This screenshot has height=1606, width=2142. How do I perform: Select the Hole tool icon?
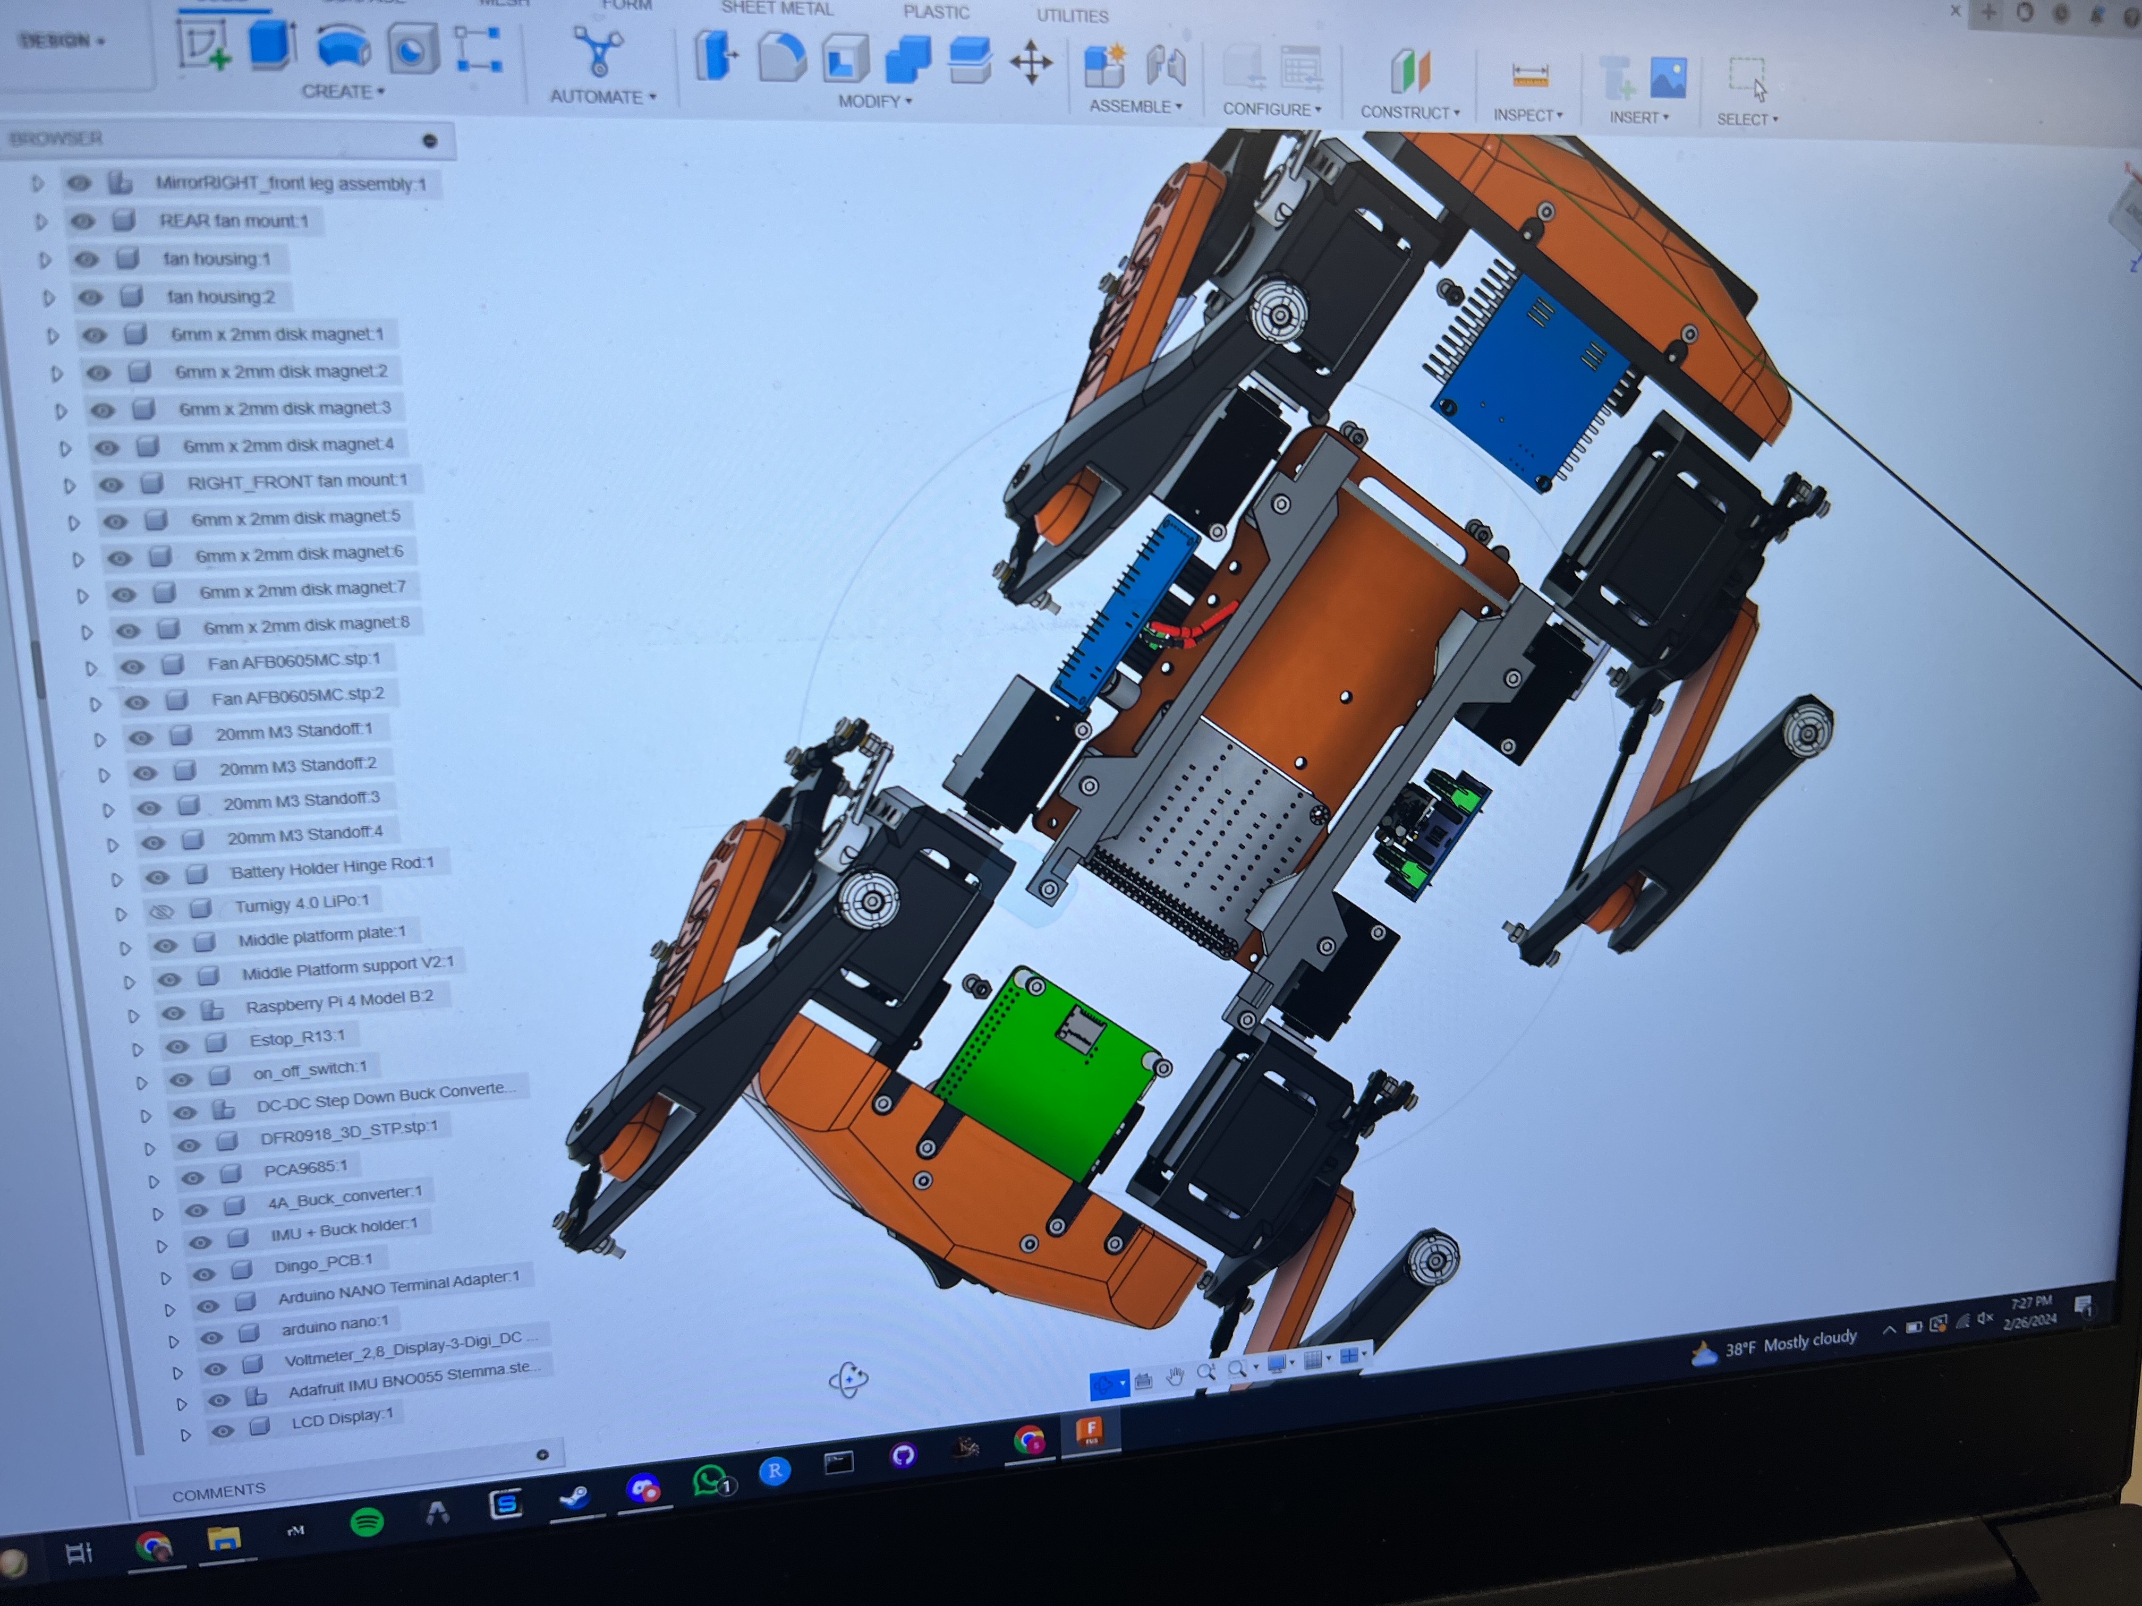[413, 50]
